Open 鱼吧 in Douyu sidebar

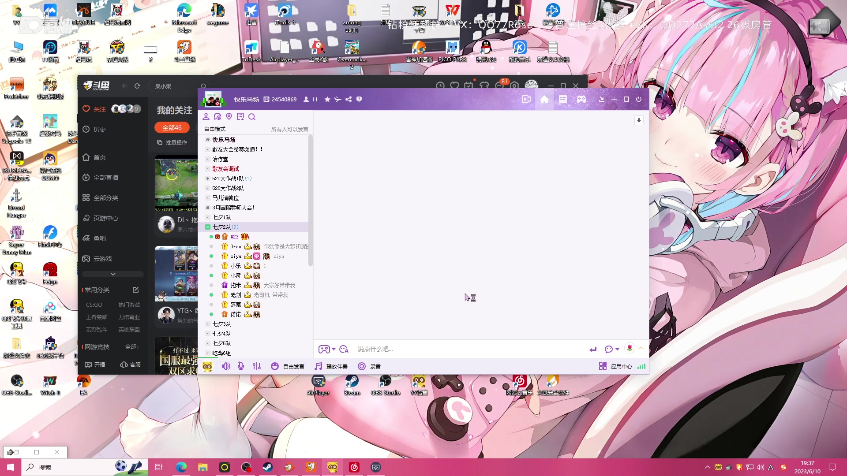[x=99, y=238]
